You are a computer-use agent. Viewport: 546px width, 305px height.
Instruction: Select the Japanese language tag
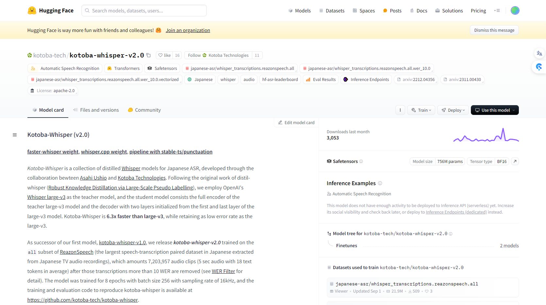[x=200, y=79]
